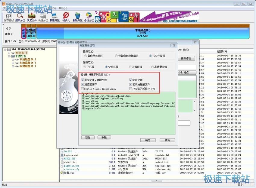The width and height of the screenshot is (256, 188).
Task: Select \Windows\Temp entry in exclusion list
Action: click(90, 101)
